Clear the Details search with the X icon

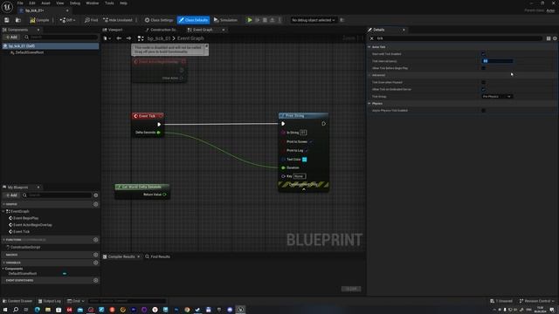tap(372, 38)
